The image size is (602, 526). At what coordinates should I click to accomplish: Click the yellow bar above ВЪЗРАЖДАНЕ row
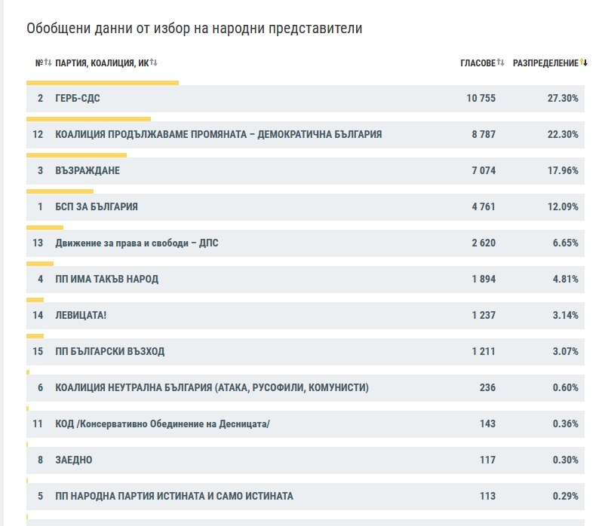coord(76,154)
